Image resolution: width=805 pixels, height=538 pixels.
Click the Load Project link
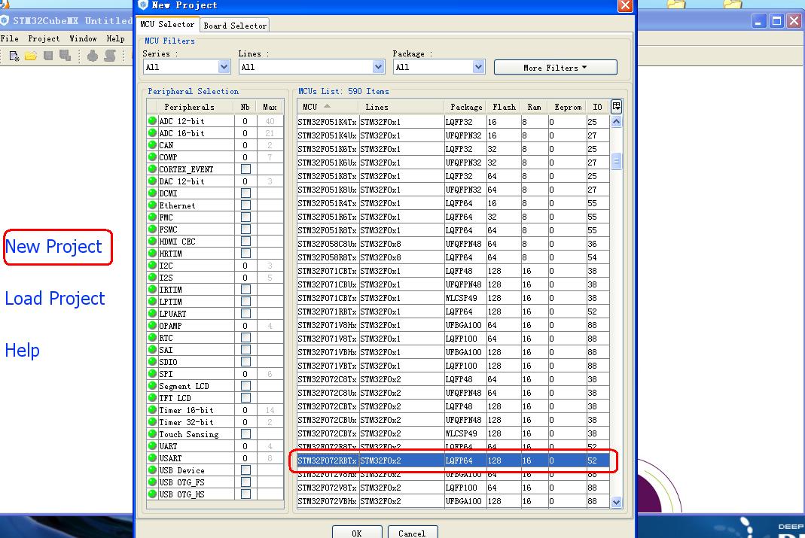click(55, 299)
